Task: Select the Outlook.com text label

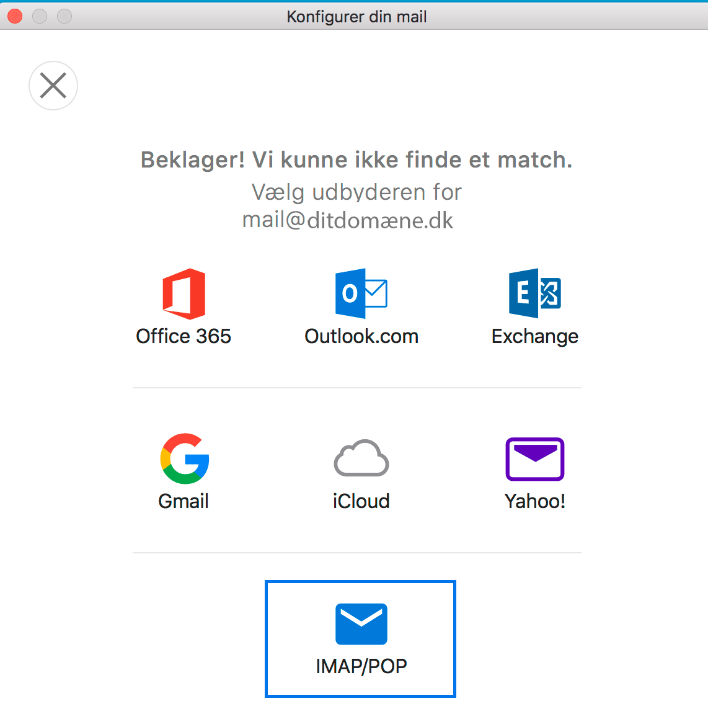Action: pyautogui.click(x=361, y=336)
